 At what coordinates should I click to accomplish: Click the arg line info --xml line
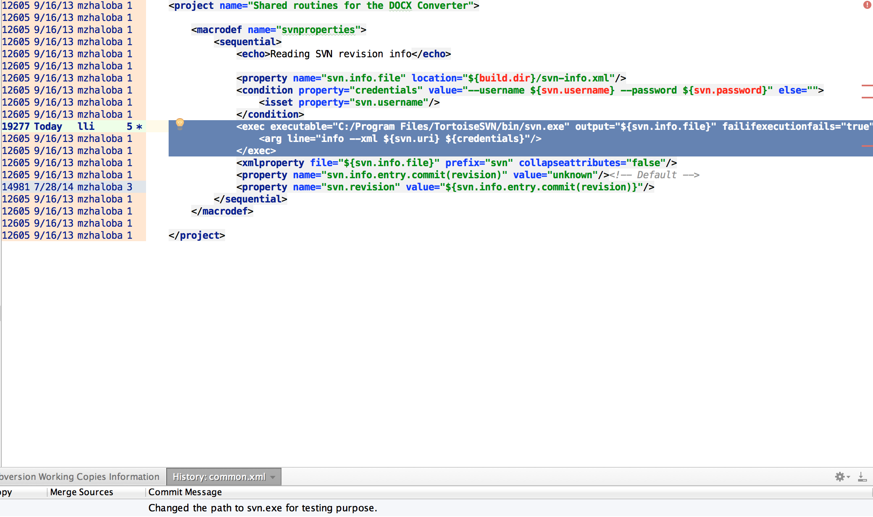pyautogui.click(x=400, y=138)
